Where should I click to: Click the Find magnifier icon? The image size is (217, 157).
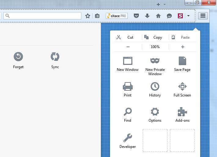pyautogui.click(x=127, y=112)
